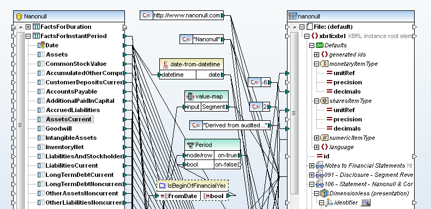Image resolution: width=431 pixels, height=209 pixels.
Task: Collapse the FactsForInstantPeriod table
Action: point(28,36)
